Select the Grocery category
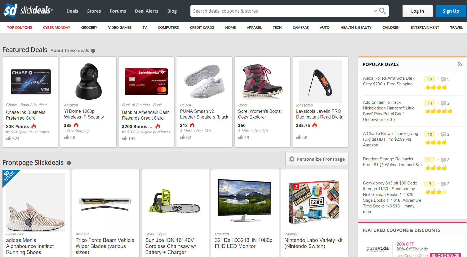 [89, 27]
